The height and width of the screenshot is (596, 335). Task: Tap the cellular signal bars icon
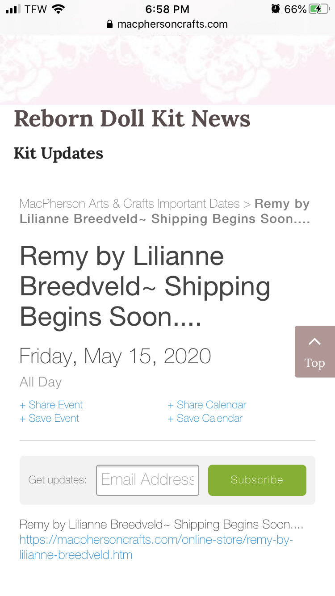coord(13,9)
